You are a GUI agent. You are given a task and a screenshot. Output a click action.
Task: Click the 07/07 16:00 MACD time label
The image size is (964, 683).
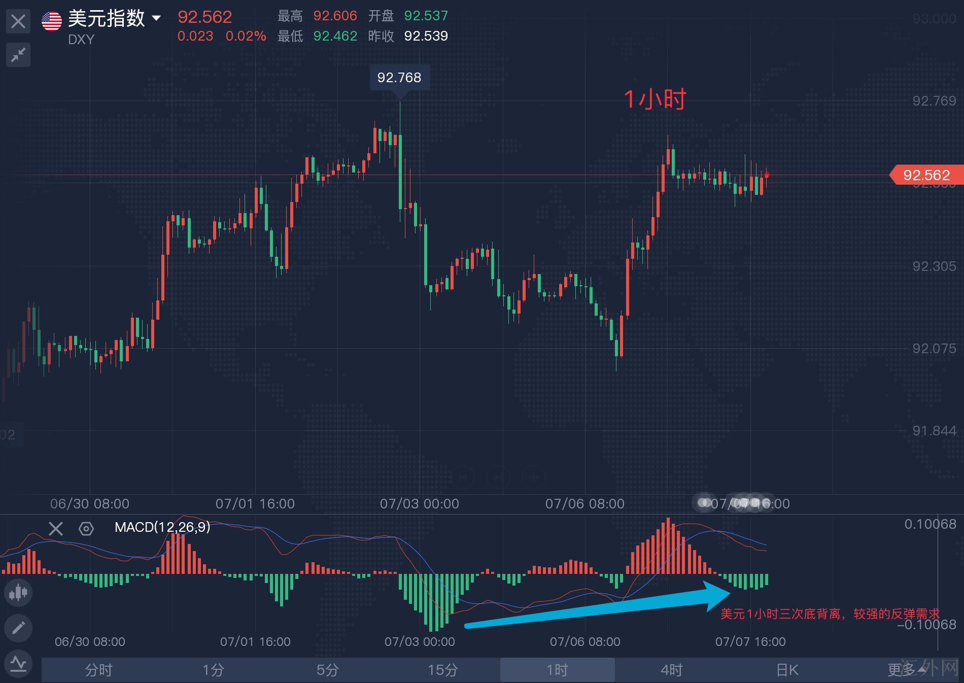click(x=750, y=642)
